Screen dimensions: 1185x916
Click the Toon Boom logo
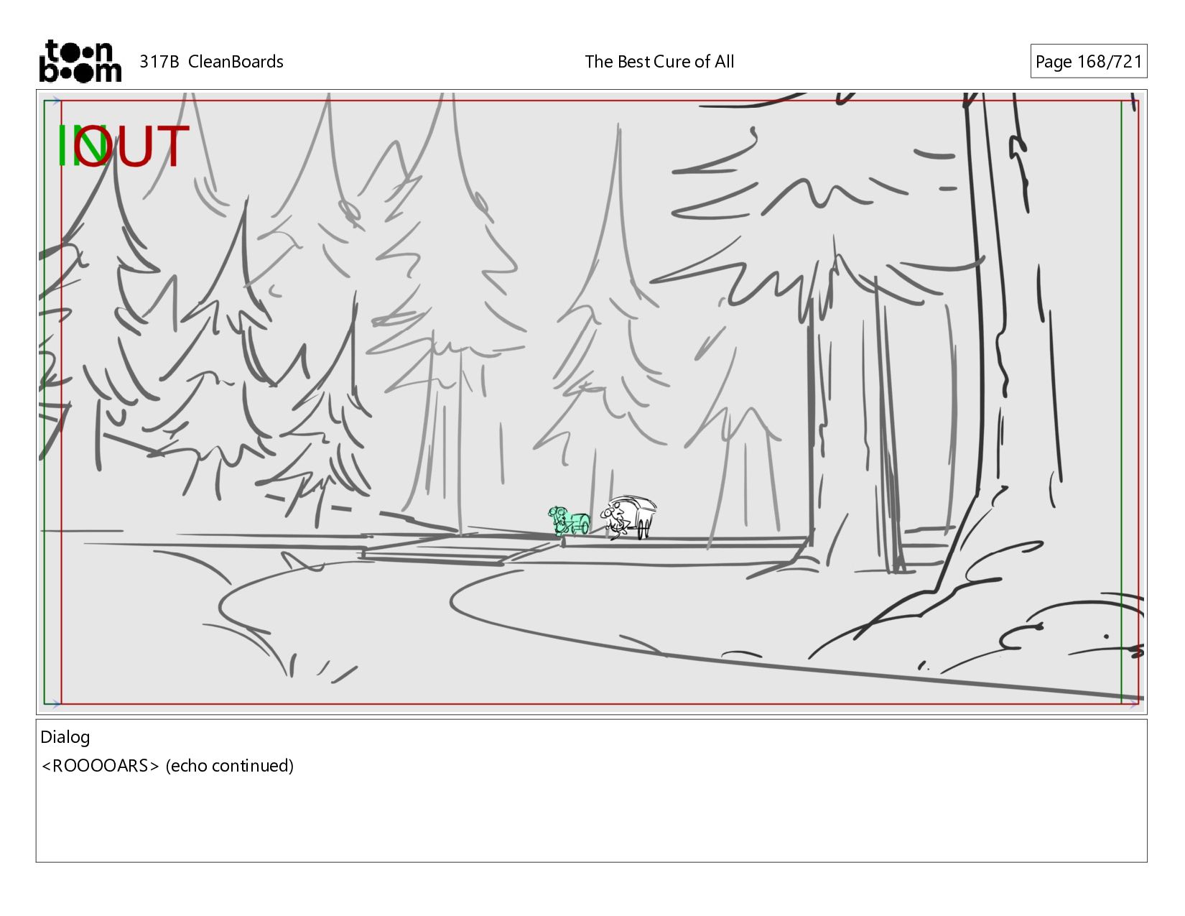click(80, 61)
